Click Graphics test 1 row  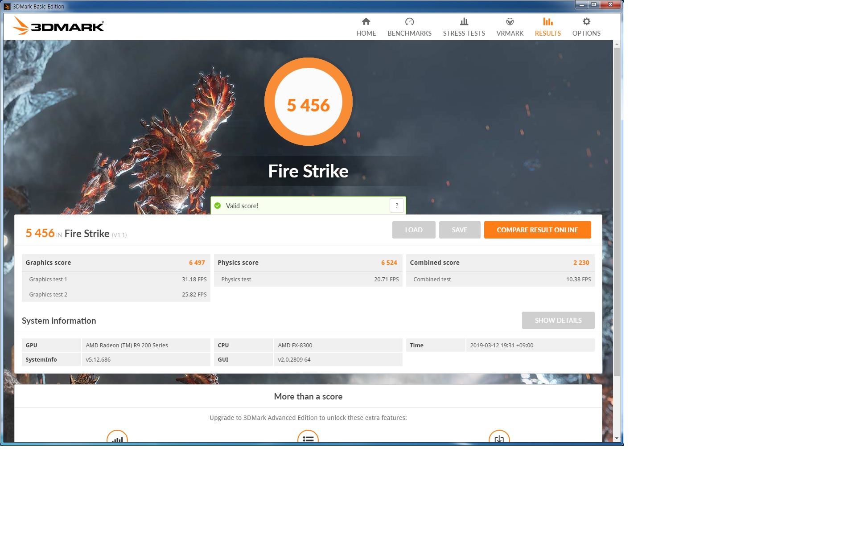tap(116, 279)
